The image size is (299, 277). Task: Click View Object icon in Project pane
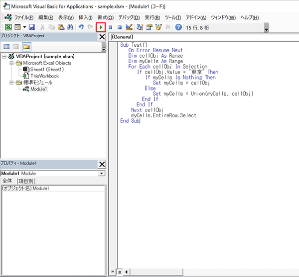pos(15,47)
